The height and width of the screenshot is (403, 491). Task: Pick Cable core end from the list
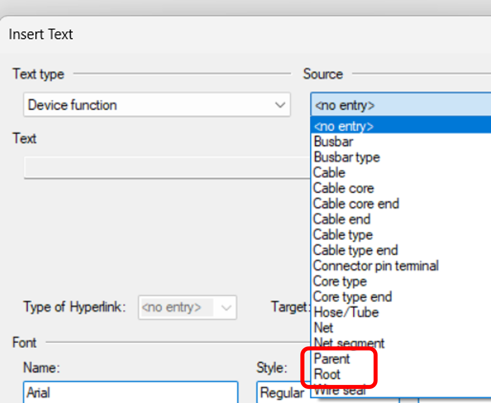pyautogui.click(x=401, y=204)
